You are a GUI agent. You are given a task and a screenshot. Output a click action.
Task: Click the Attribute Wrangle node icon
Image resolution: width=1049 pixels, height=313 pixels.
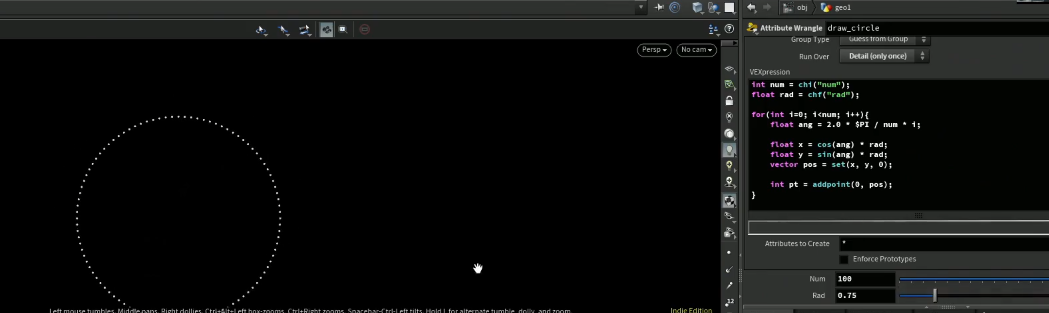pyautogui.click(x=752, y=28)
